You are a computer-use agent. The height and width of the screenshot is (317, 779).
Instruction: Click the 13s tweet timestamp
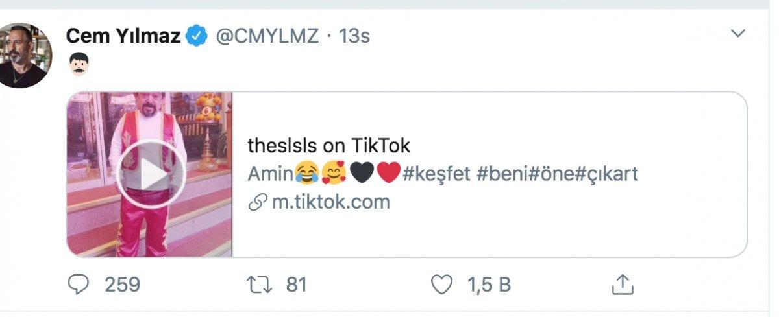[354, 36]
